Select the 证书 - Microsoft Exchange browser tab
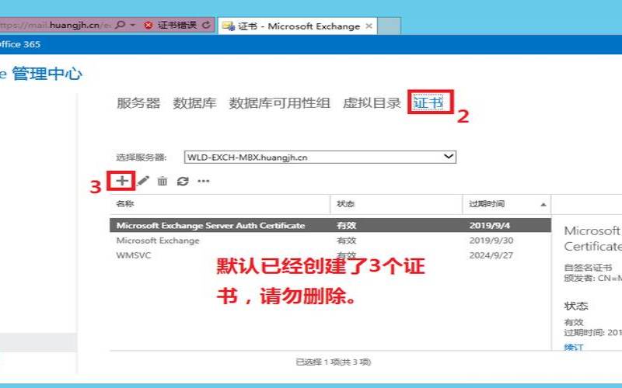622x388 pixels. pyautogui.click(x=298, y=26)
